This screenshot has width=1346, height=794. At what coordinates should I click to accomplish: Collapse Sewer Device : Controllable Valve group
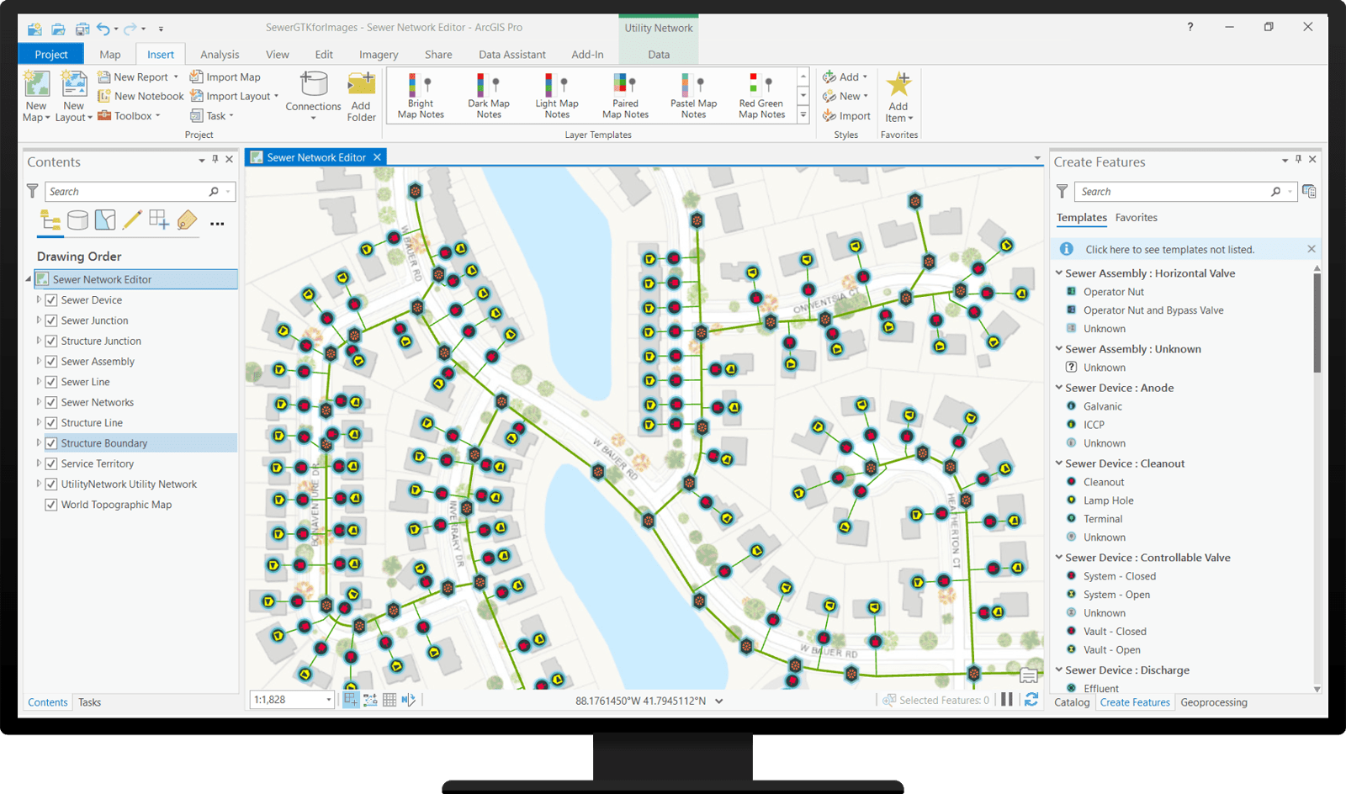(1059, 558)
